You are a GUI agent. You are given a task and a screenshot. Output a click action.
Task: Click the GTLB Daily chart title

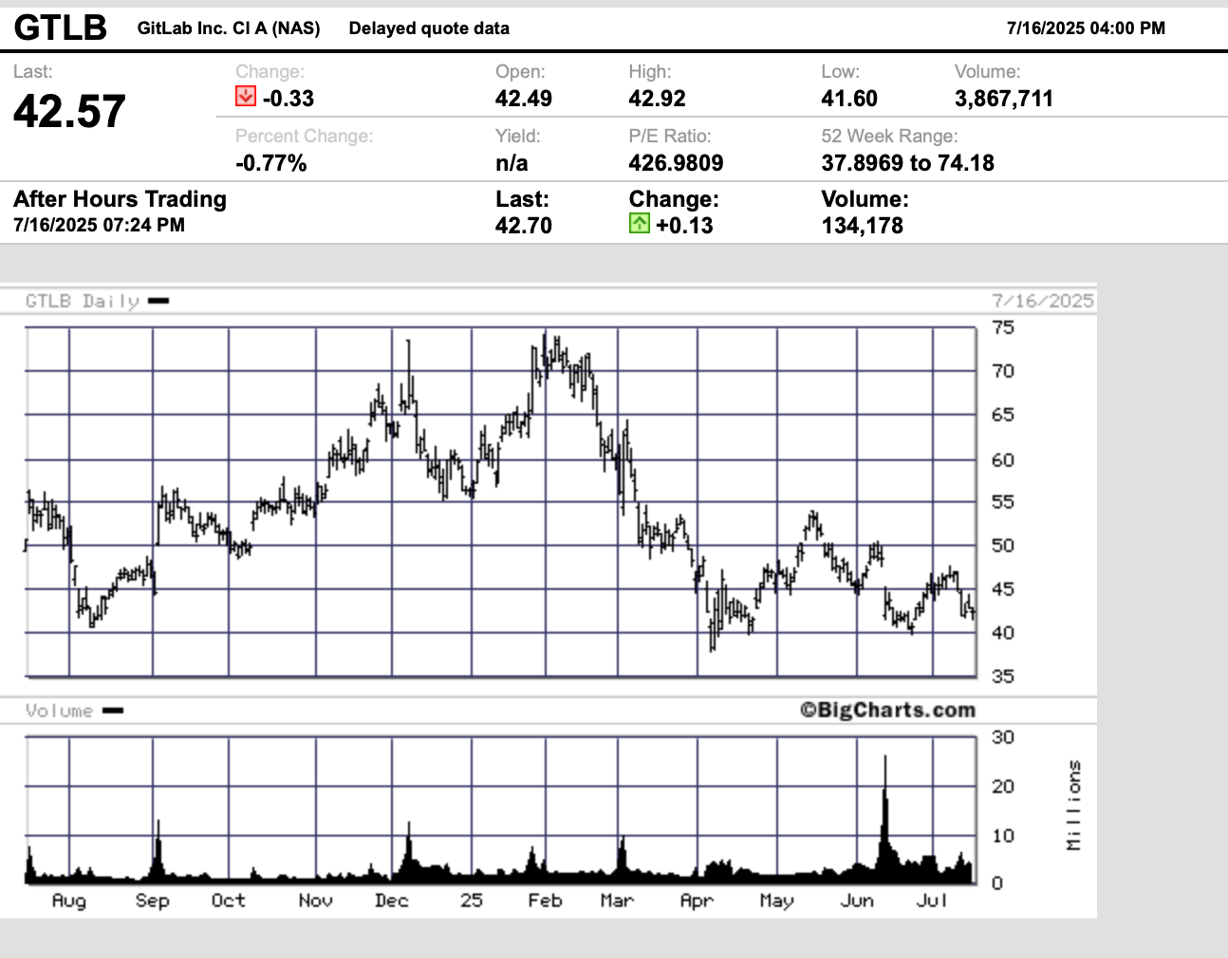point(83,301)
